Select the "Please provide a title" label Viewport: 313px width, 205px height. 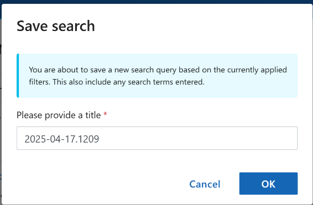pos(59,115)
